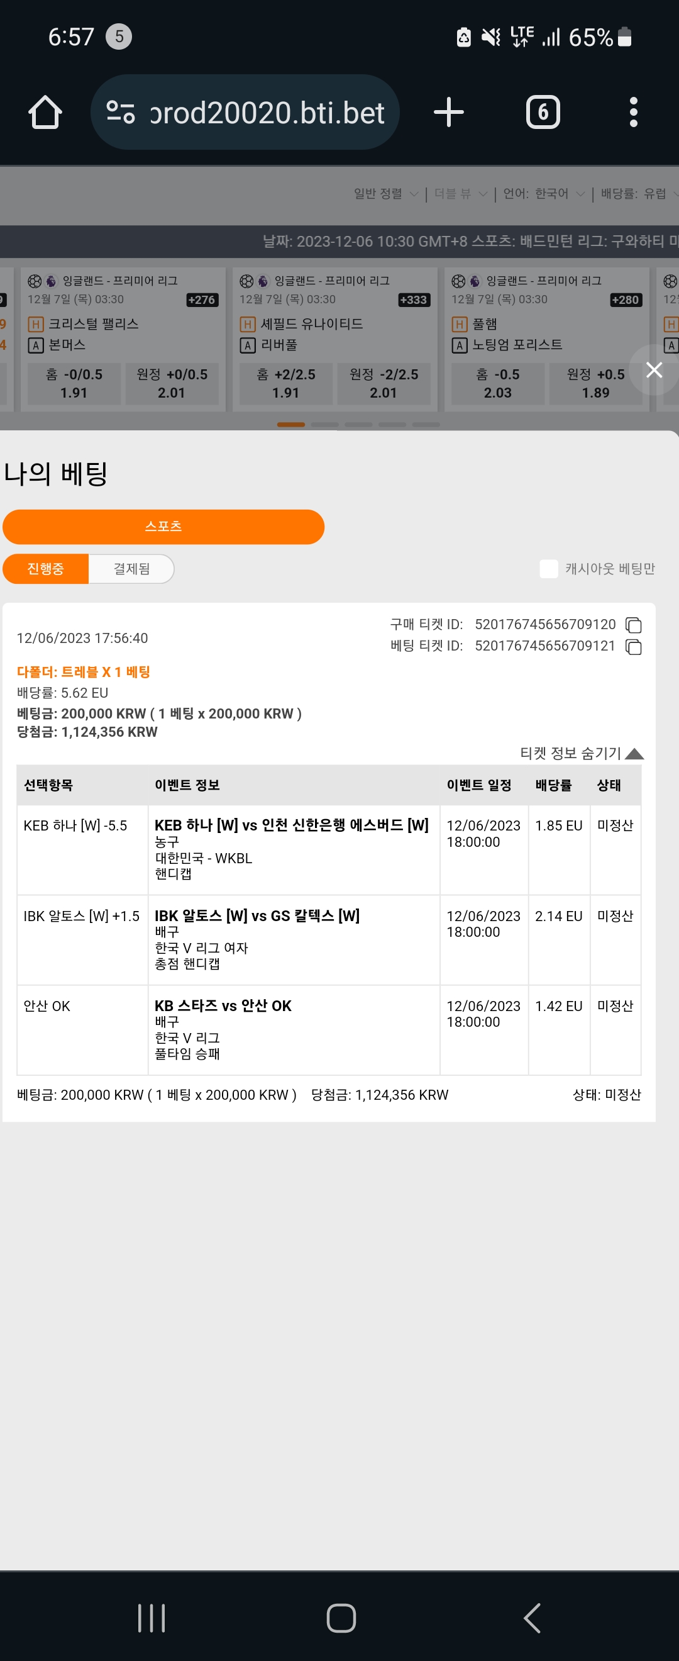This screenshot has height=1661, width=679.
Task: Open a new tab with the plus icon
Action: (x=449, y=112)
